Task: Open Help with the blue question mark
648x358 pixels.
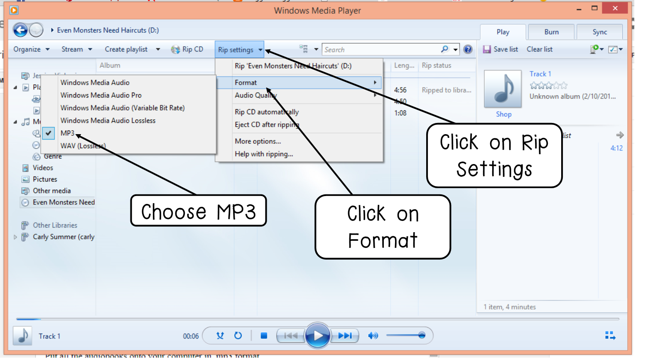Action: point(468,49)
